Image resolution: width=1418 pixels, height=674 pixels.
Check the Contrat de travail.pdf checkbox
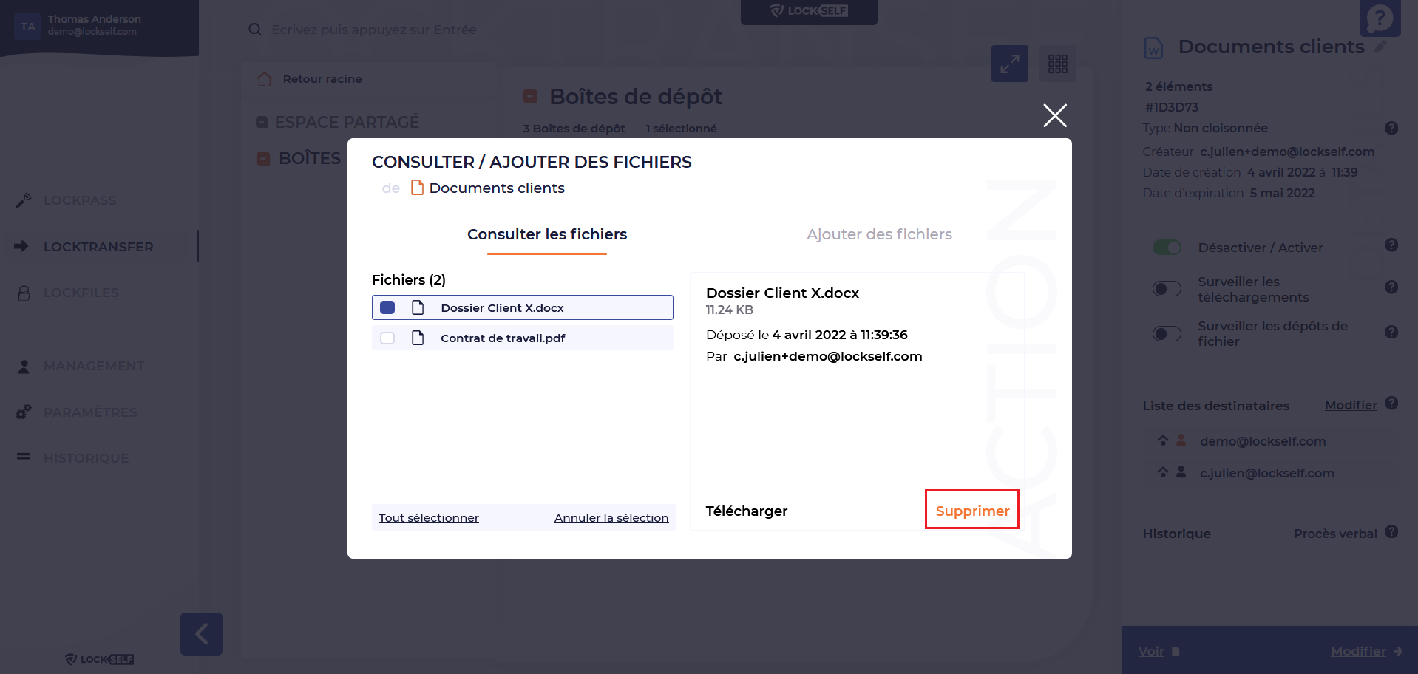coord(387,338)
